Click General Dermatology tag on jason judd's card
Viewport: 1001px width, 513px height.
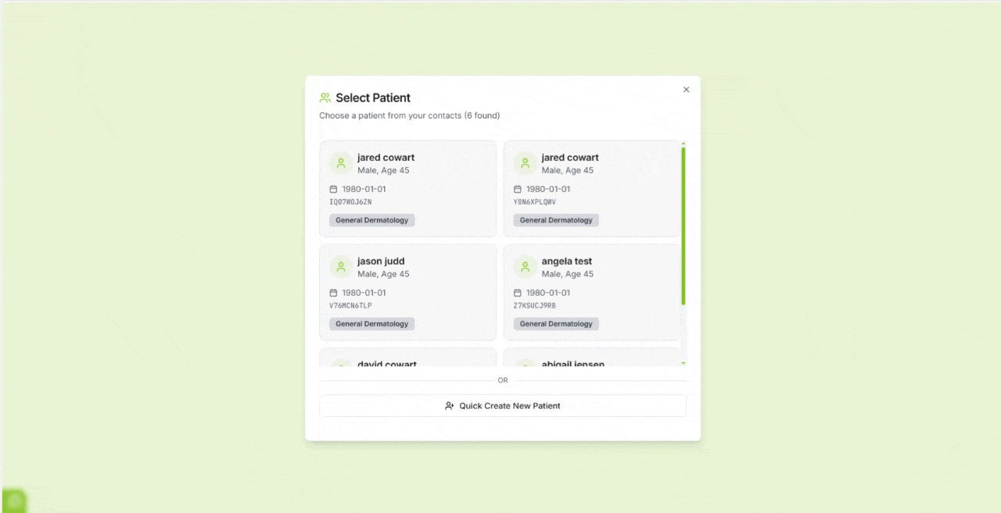click(x=372, y=324)
